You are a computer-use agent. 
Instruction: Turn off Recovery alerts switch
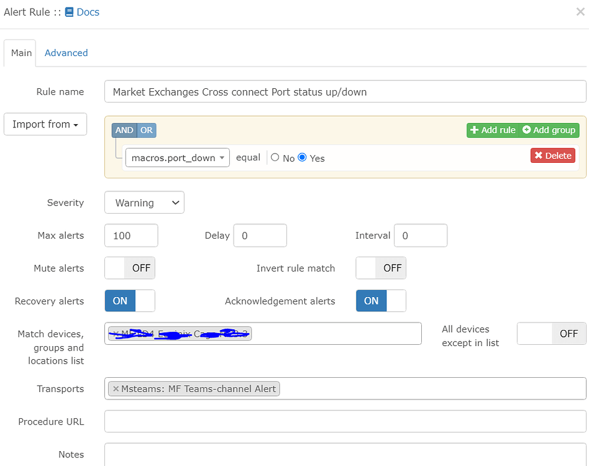click(x=130, y=301)
